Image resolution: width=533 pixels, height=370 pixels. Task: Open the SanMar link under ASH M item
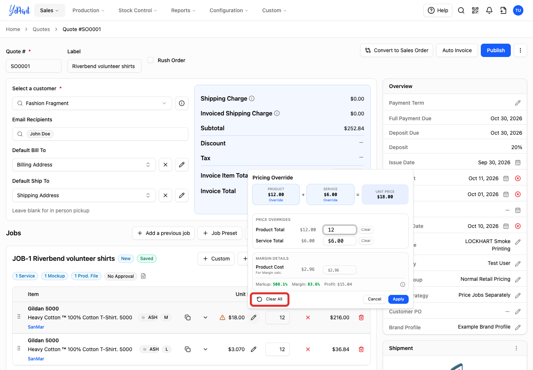36,327
